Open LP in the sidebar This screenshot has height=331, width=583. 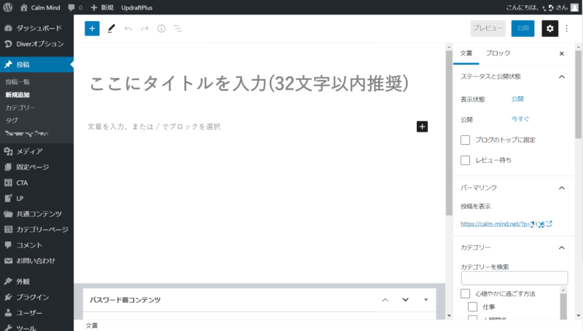pos(37,198)
